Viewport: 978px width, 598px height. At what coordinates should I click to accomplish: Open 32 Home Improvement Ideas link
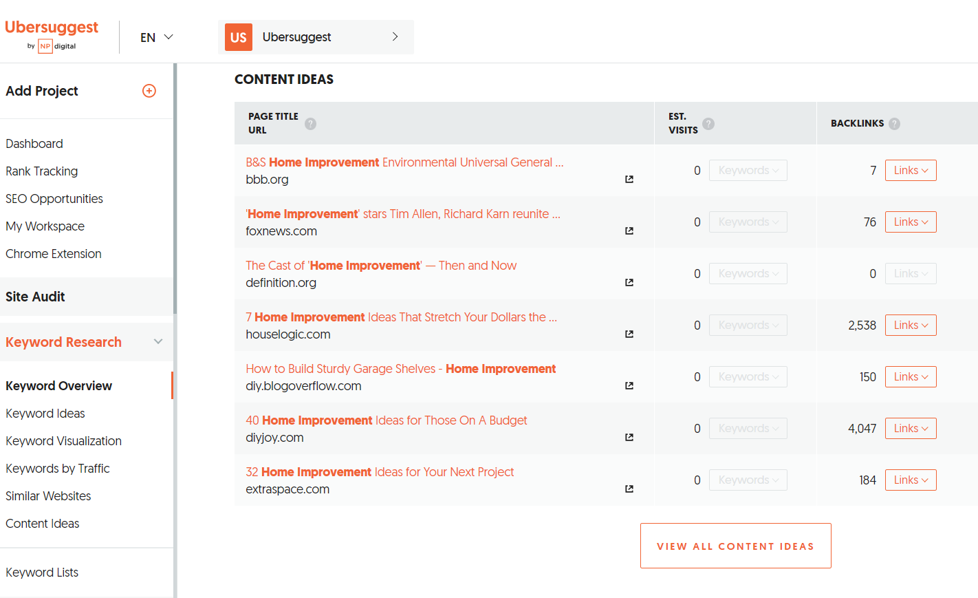(380, 472)
